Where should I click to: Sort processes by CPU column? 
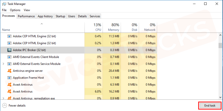point(94,27)
